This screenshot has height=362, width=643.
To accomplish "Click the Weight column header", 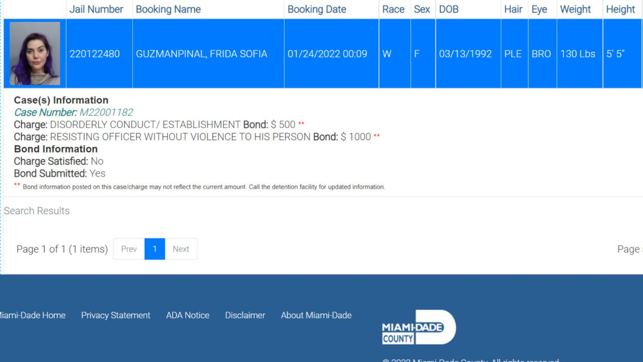I will tap(575, 9).
